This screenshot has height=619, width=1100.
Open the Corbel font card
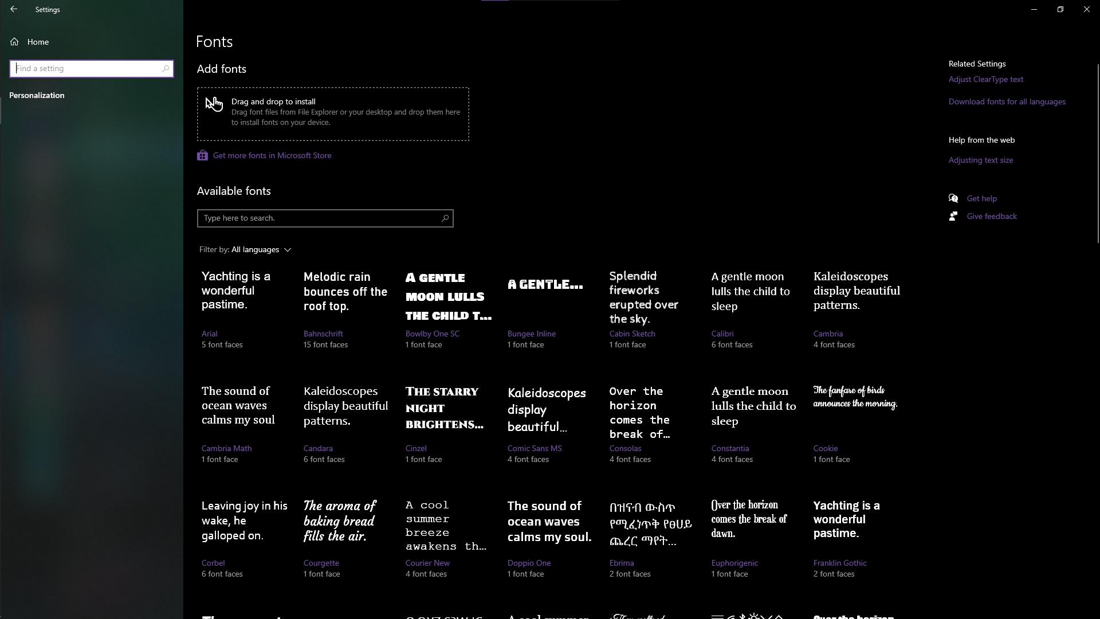245,539
